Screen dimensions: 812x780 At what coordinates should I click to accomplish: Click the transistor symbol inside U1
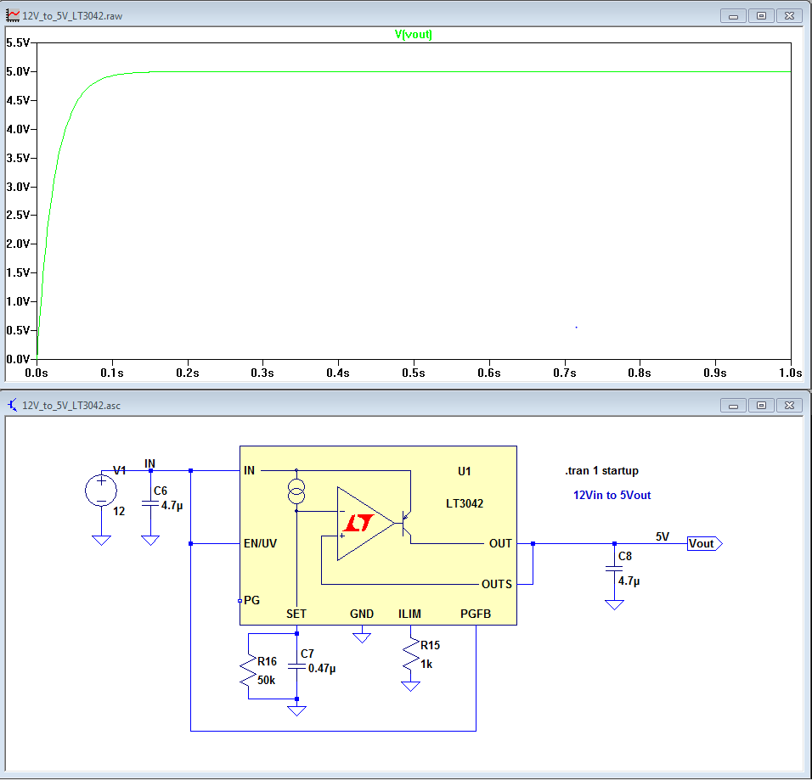coord(407,525)
